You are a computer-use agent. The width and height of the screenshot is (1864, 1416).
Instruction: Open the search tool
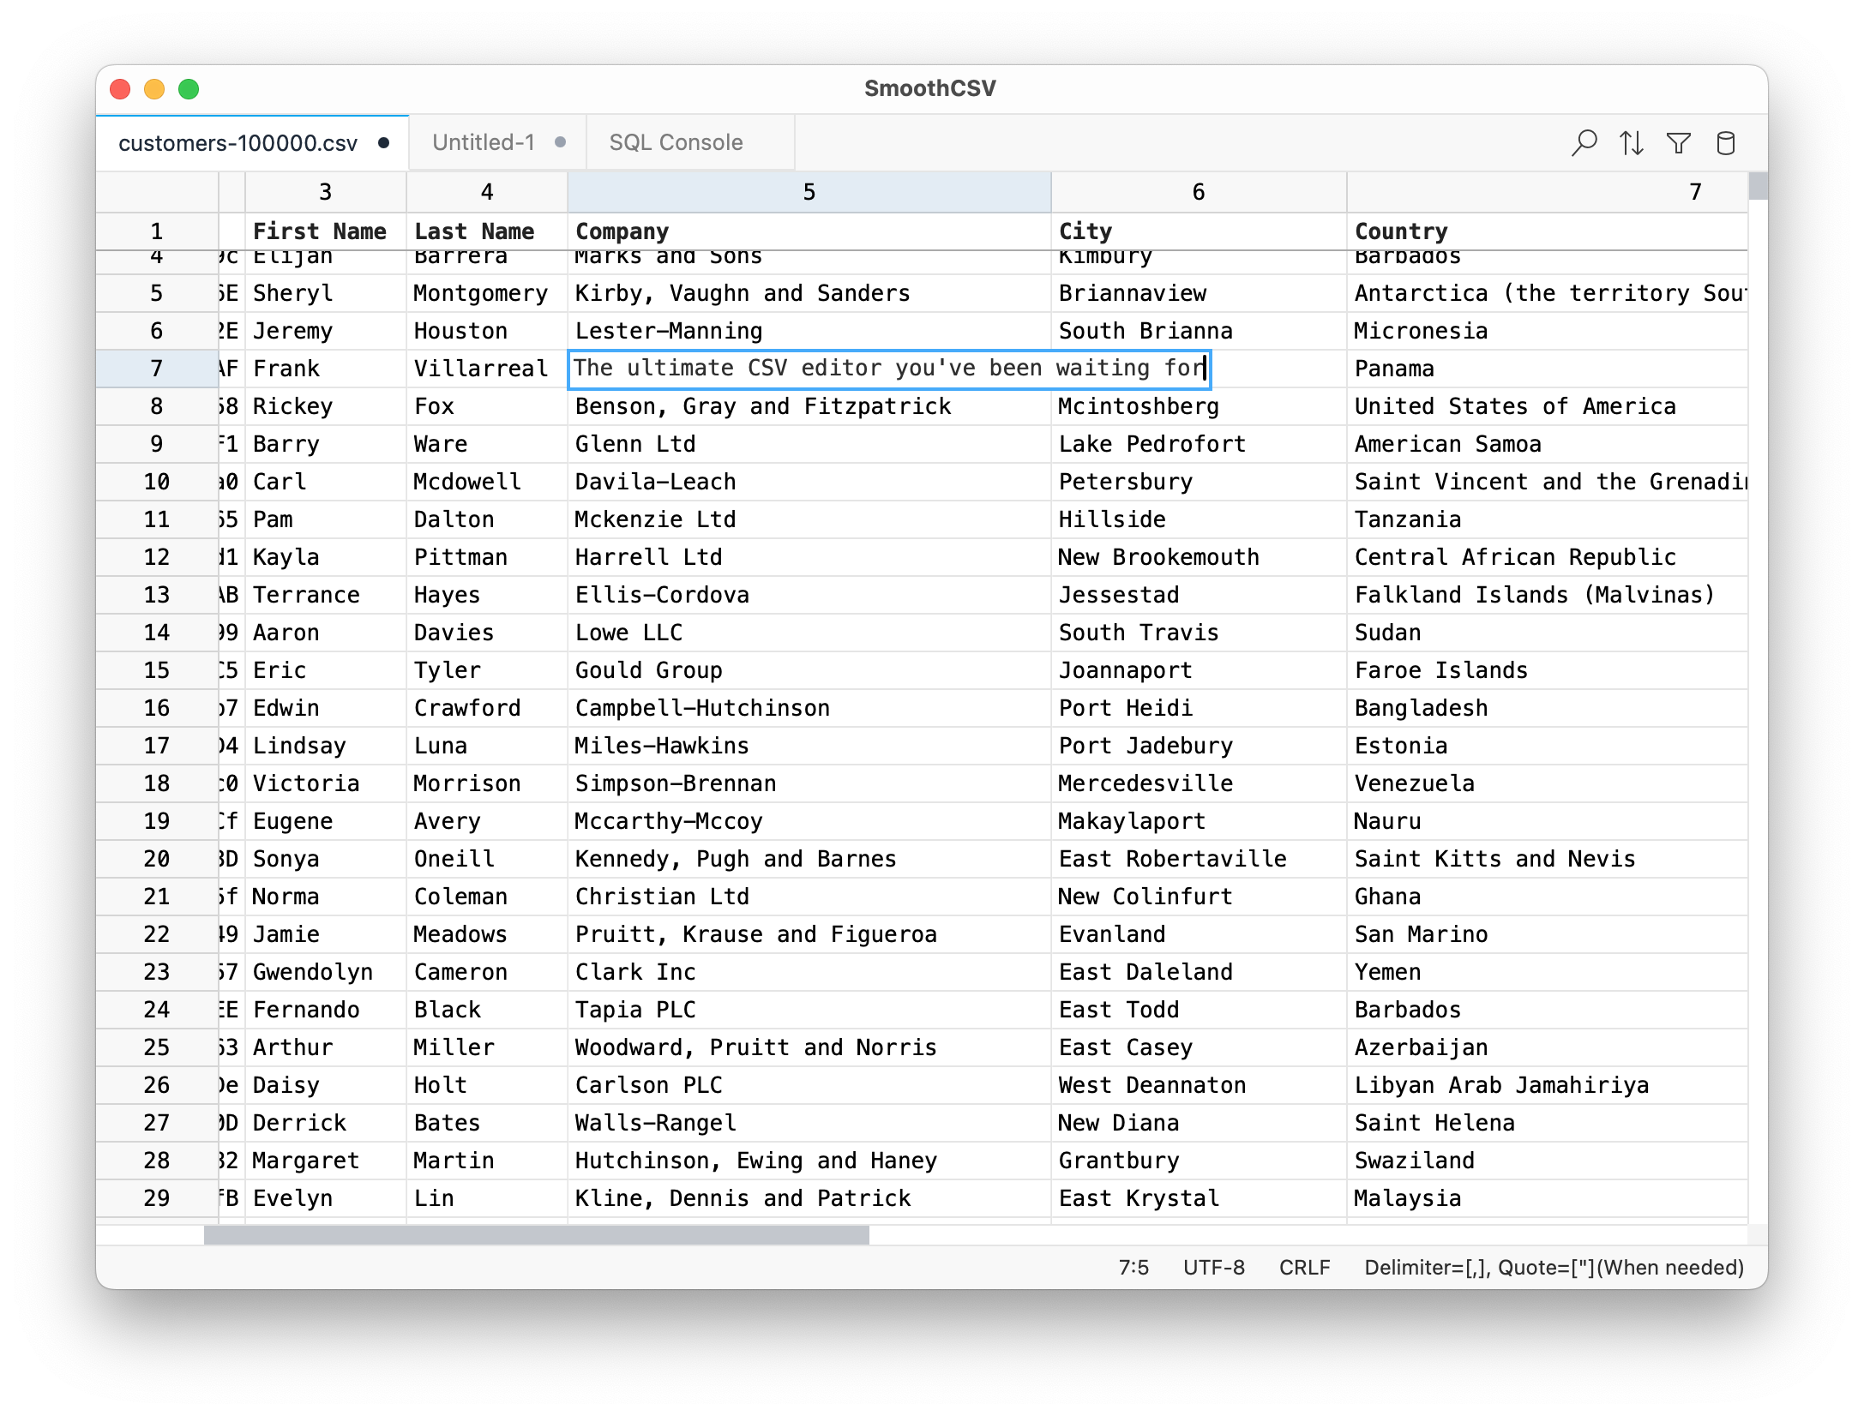(1584, 142)
